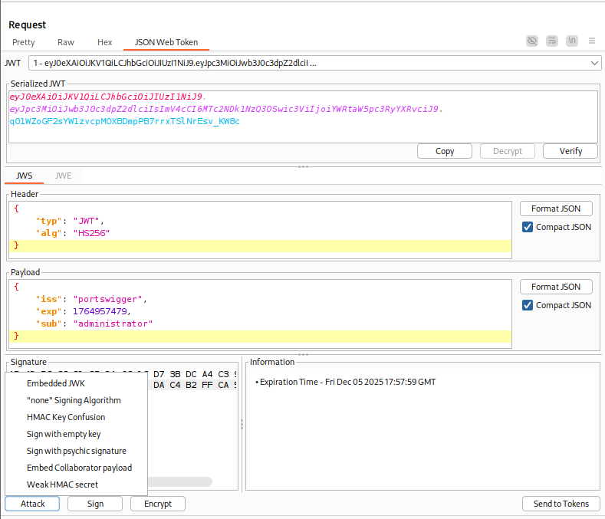Viewport: 605px width, 519px height.
Task: Toggle the line wrap icon
Action: click(552, 41)
